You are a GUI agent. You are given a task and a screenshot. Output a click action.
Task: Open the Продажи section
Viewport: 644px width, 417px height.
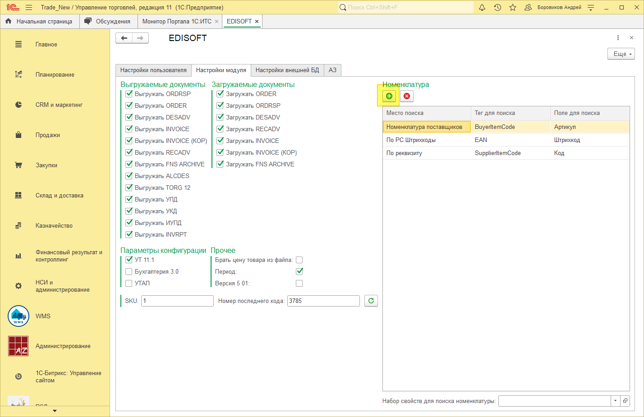(x=47, y=135)
